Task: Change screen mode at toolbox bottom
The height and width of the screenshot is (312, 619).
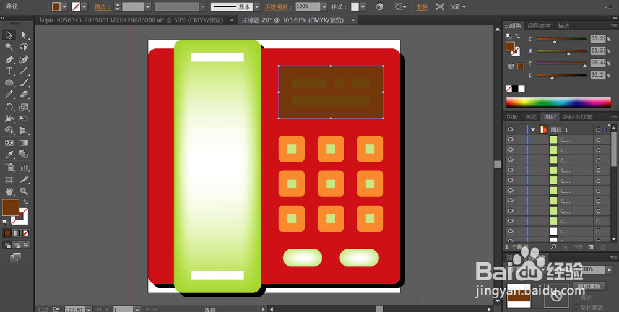Action: [x=16, y=258]
